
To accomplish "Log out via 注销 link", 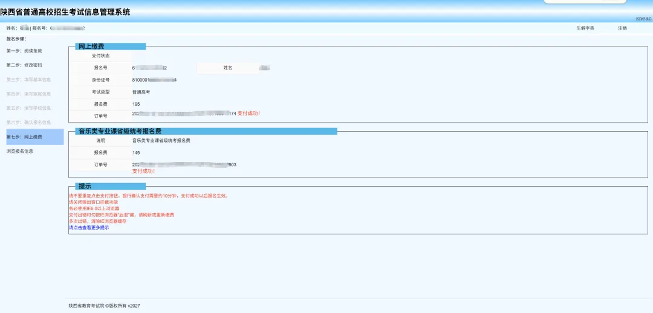I will [622, 28].
